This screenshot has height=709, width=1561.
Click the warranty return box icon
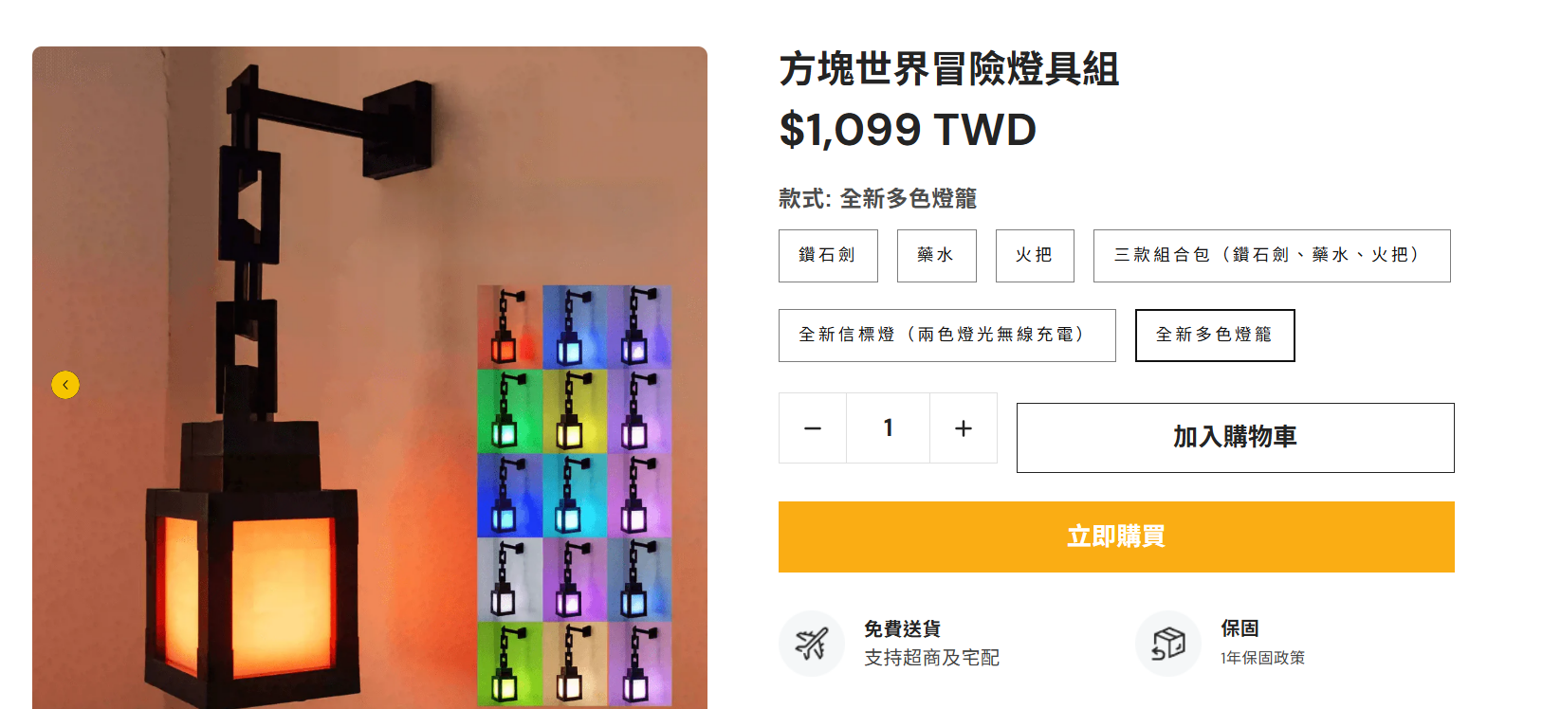(x=1168, y=644)
